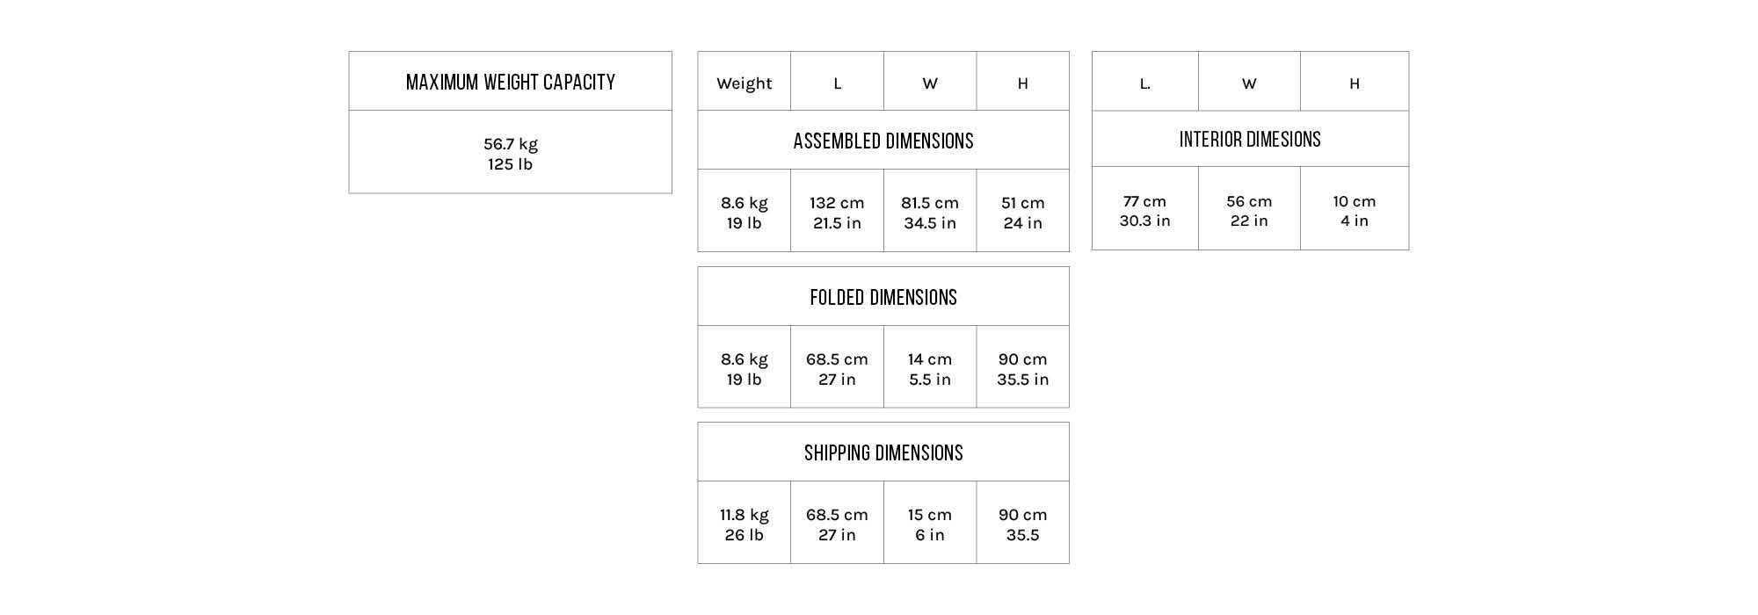Select the 35.5 in folded height cell
The height and width of the screenshot is (615, 1758).
point(1022,369)
